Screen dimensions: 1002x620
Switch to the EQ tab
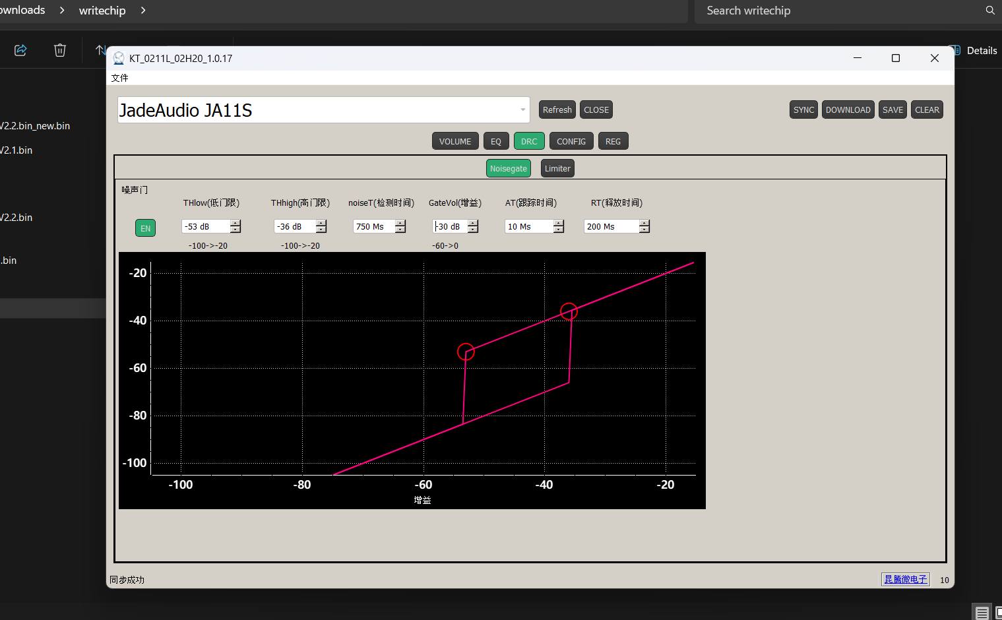tap(496, 141)
